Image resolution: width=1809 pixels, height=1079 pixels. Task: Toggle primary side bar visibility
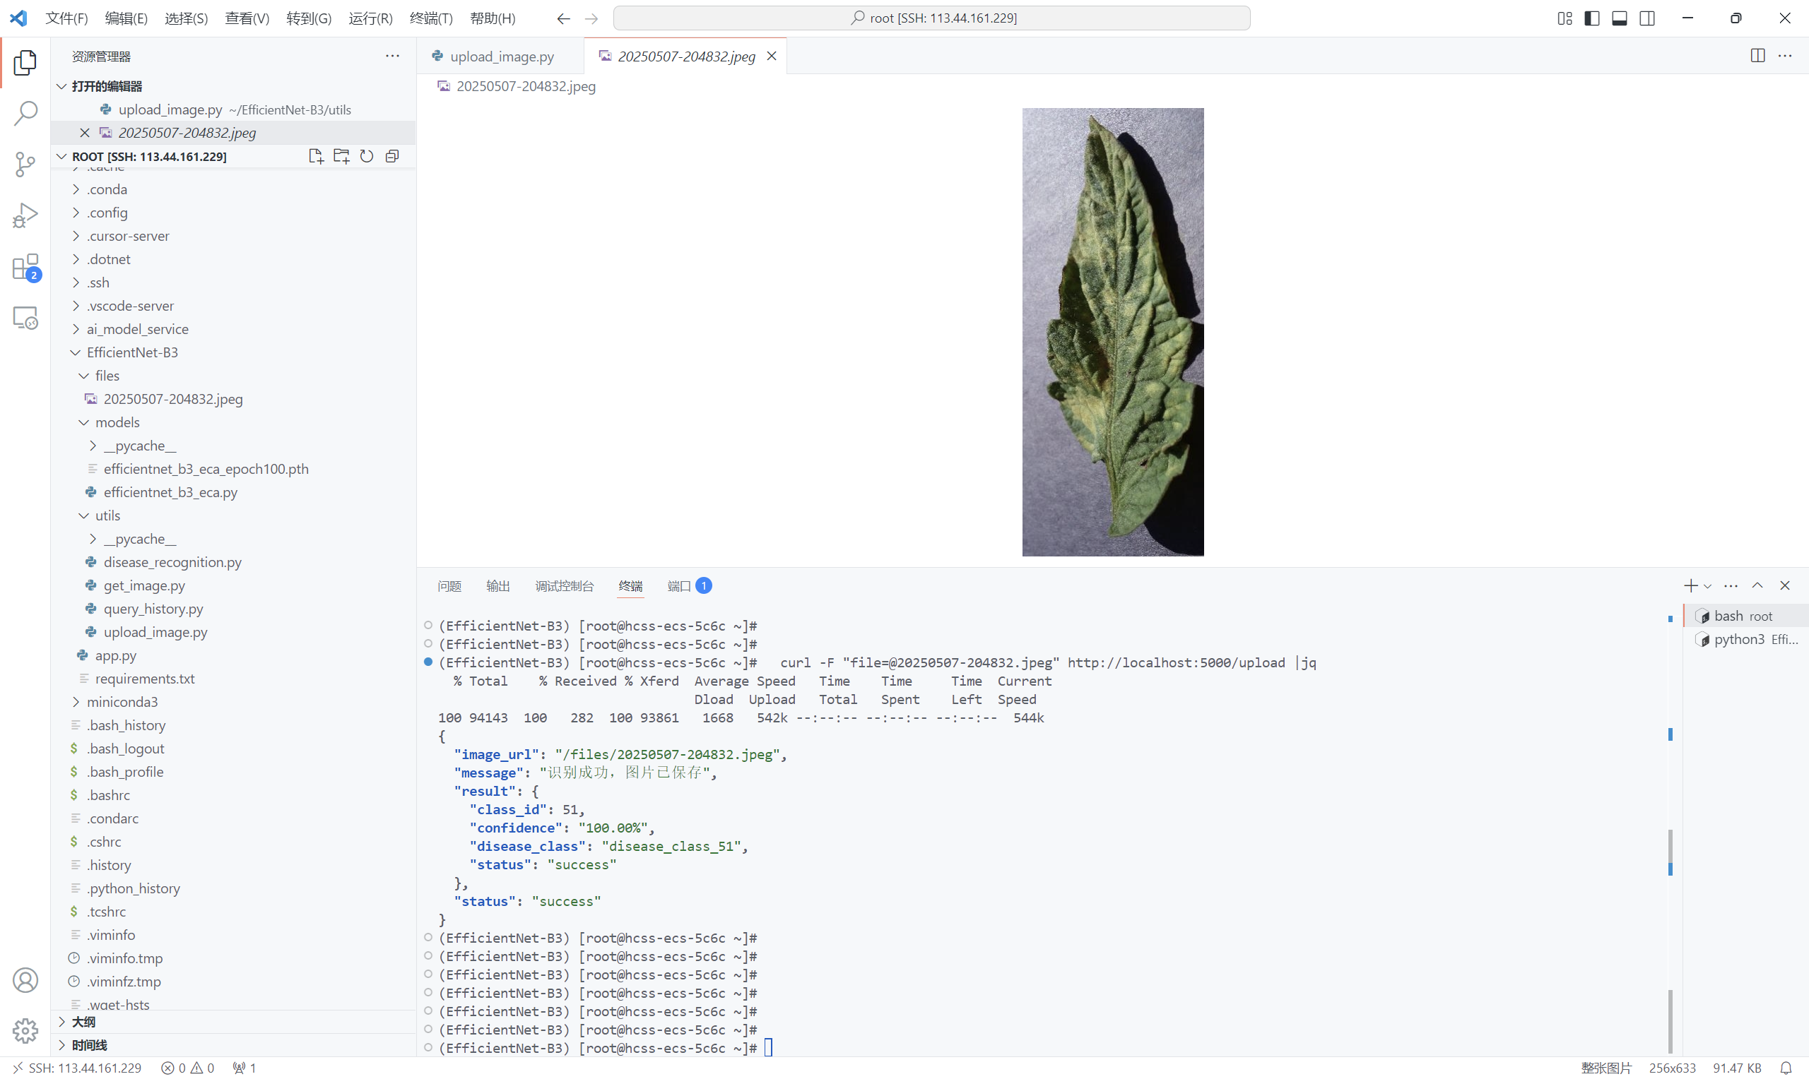point(1591,18)
